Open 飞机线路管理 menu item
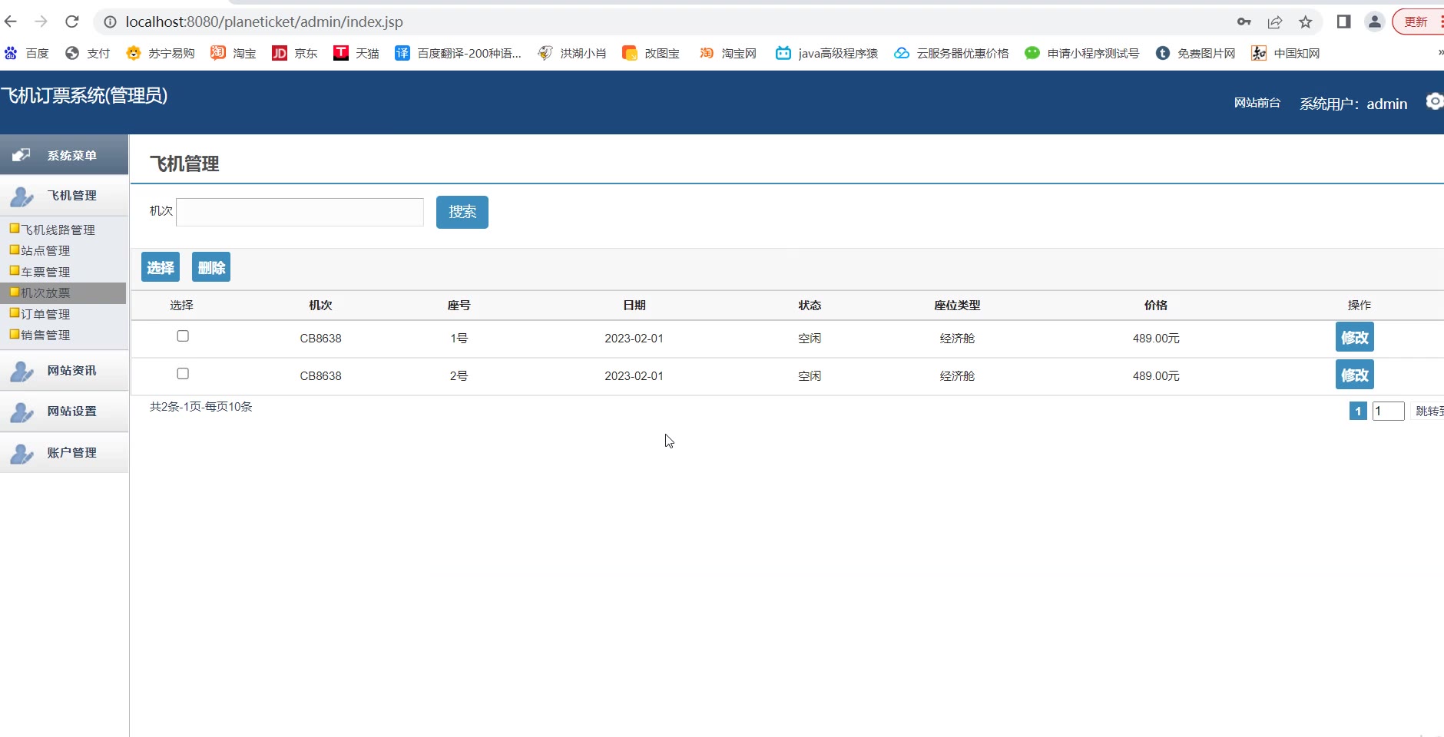The width and height of the screenshot is (1444, 737). click(x=58, y=230)
